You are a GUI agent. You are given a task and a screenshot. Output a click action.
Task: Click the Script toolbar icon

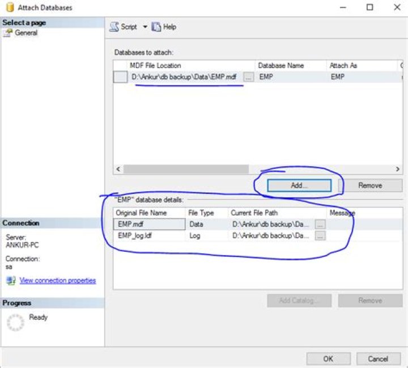[114, 27]
